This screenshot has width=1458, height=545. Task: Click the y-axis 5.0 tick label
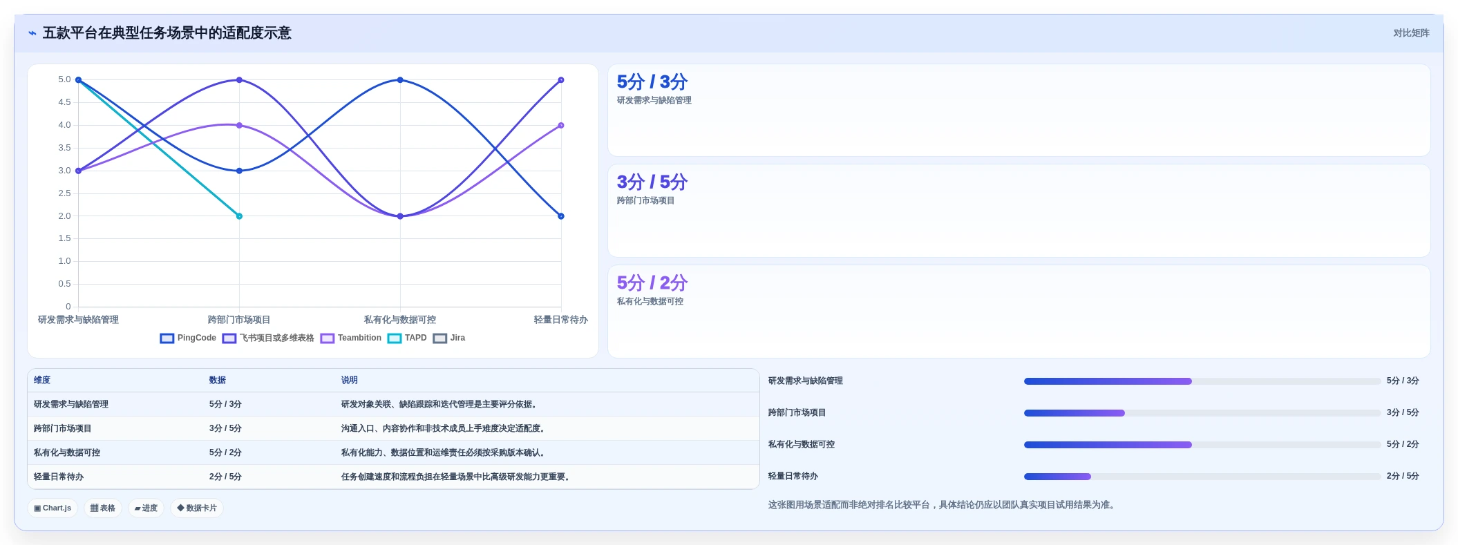pos(64,79)
